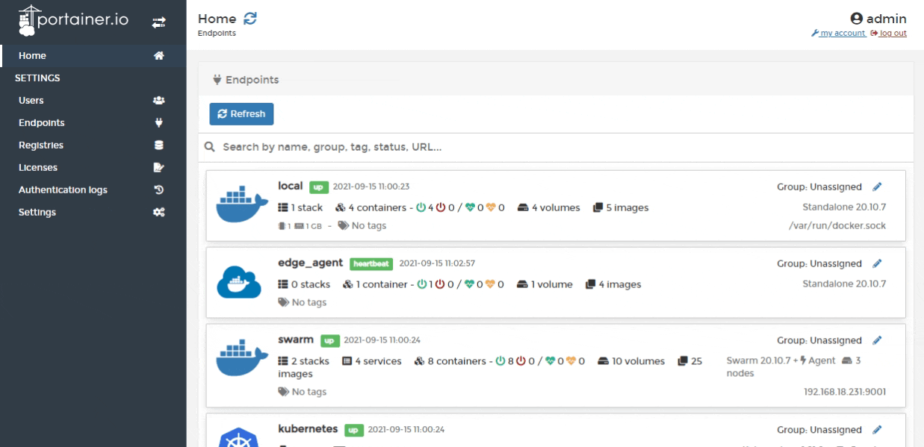This screenshot has height=447, width=924.
Task: Open Authentication logs from sidebar
Action: pos(63,190)
